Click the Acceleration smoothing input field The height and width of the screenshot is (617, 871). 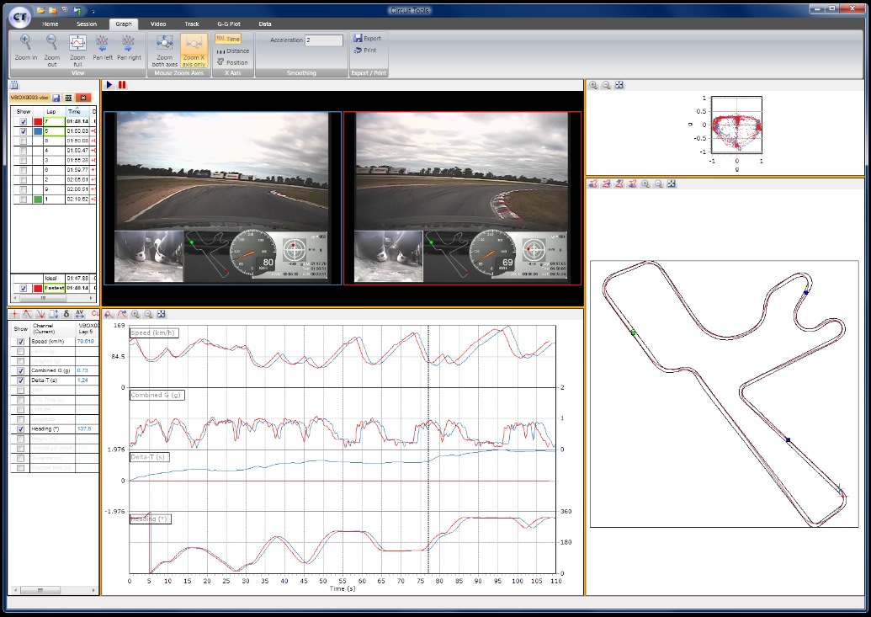click(323, 40)
